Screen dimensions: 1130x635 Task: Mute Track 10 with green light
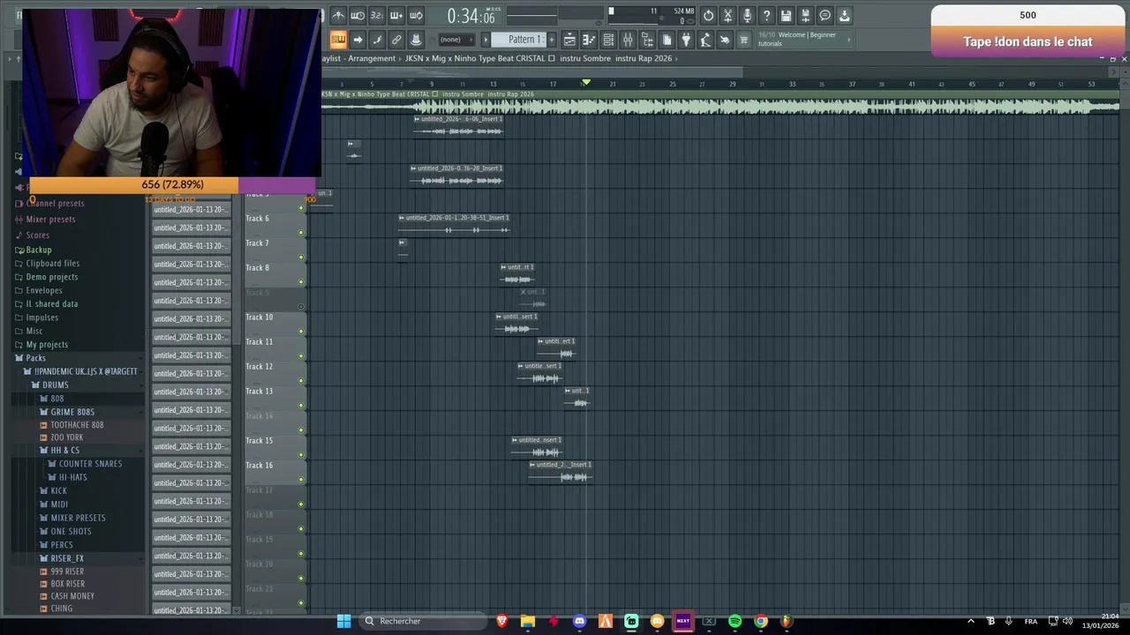click(x=301, y=332)
